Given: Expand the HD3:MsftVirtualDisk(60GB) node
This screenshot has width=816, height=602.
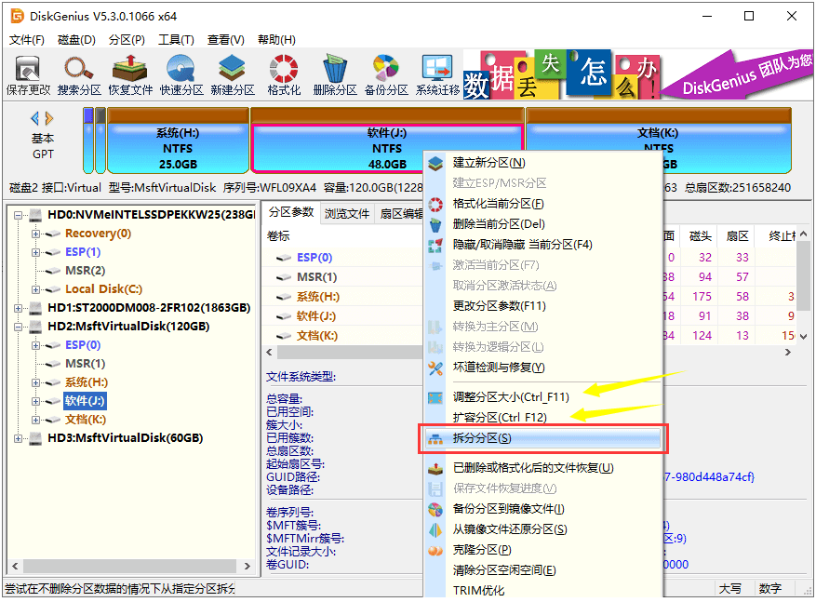Looking at the screenshot, I should pos(19,438).
